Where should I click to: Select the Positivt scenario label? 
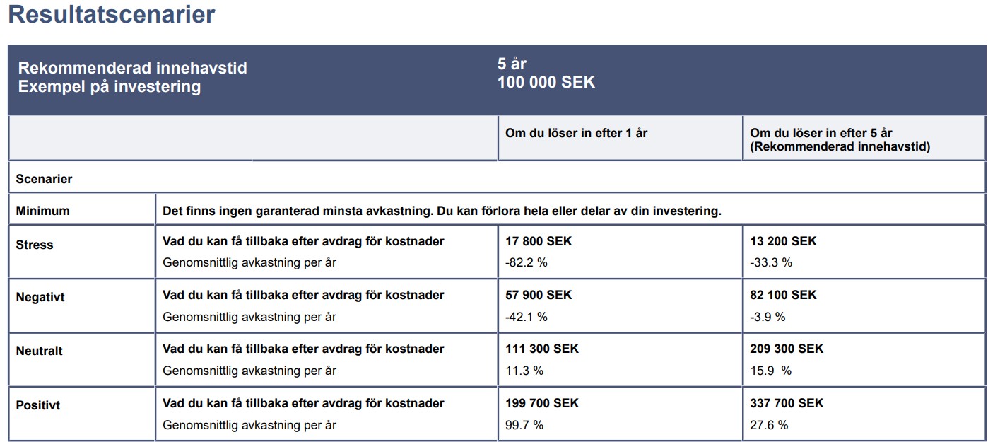coord(38,406)
